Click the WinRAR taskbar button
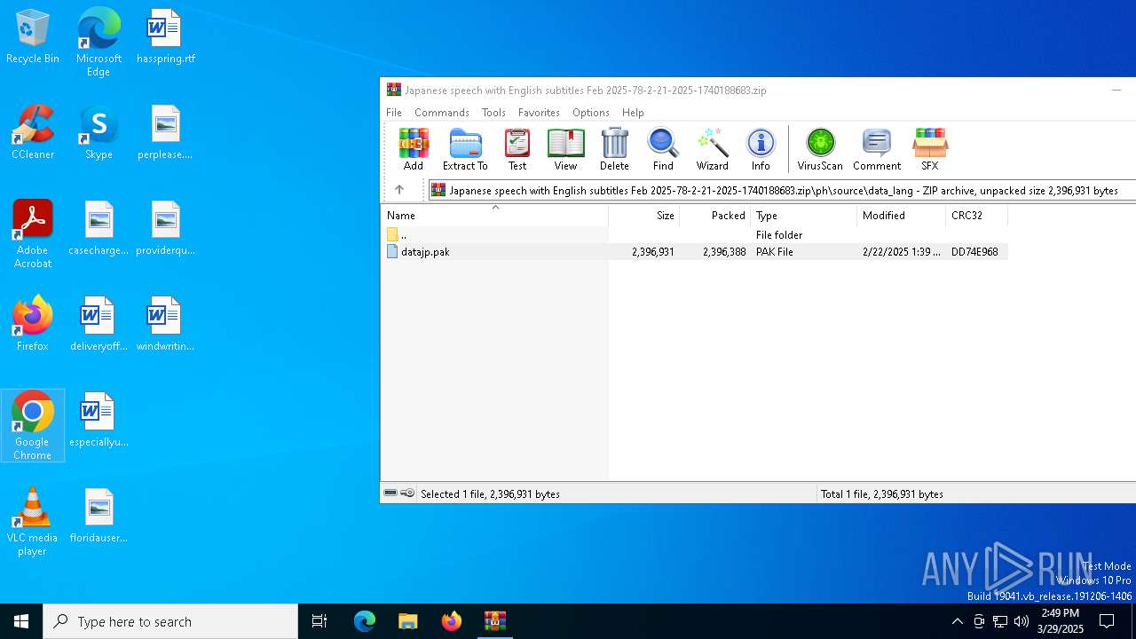 click(494, 621)
